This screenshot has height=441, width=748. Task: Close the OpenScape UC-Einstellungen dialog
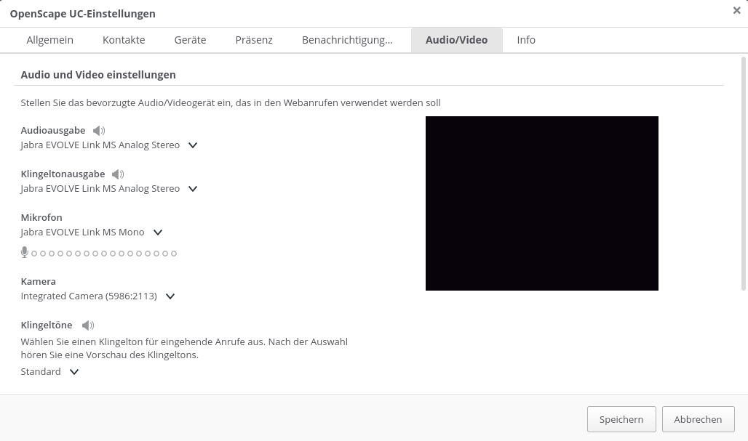point(736,10)
